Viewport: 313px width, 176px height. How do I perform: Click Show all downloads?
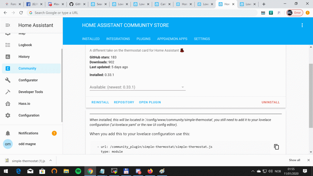(295, 160)
